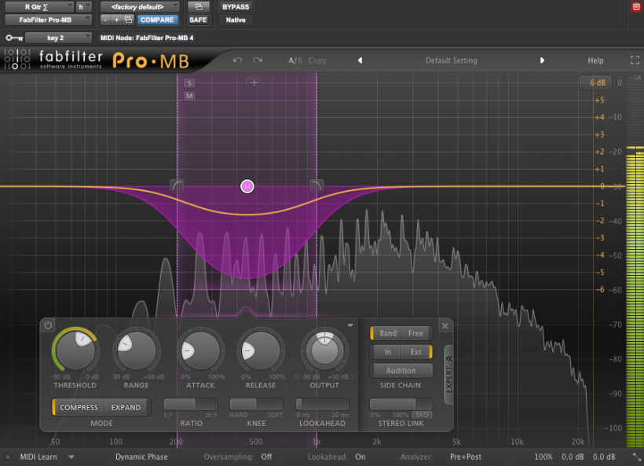Click the RELEASE knob
This screenshot has width=644, height=466.
tap(261, 351)
